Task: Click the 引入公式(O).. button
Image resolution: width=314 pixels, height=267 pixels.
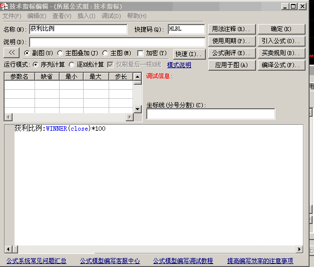Action: 281,41
